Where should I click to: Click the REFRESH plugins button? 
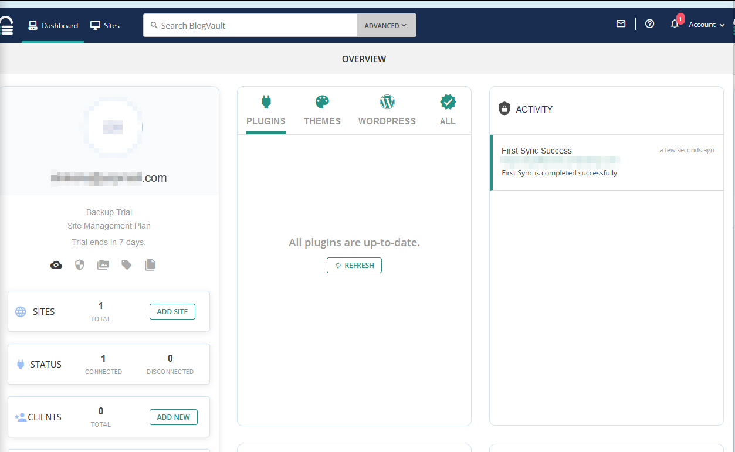tap(354, 266)
